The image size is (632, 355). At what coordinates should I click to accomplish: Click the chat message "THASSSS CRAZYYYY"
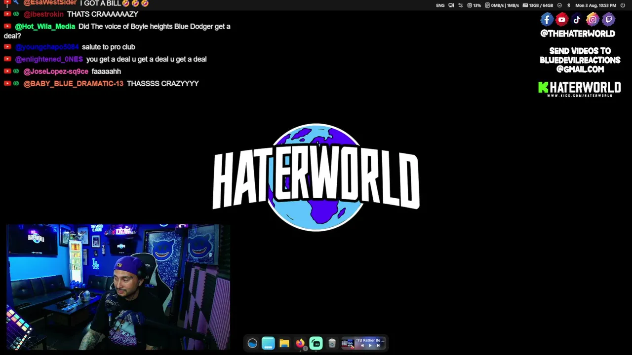(163, 84)
